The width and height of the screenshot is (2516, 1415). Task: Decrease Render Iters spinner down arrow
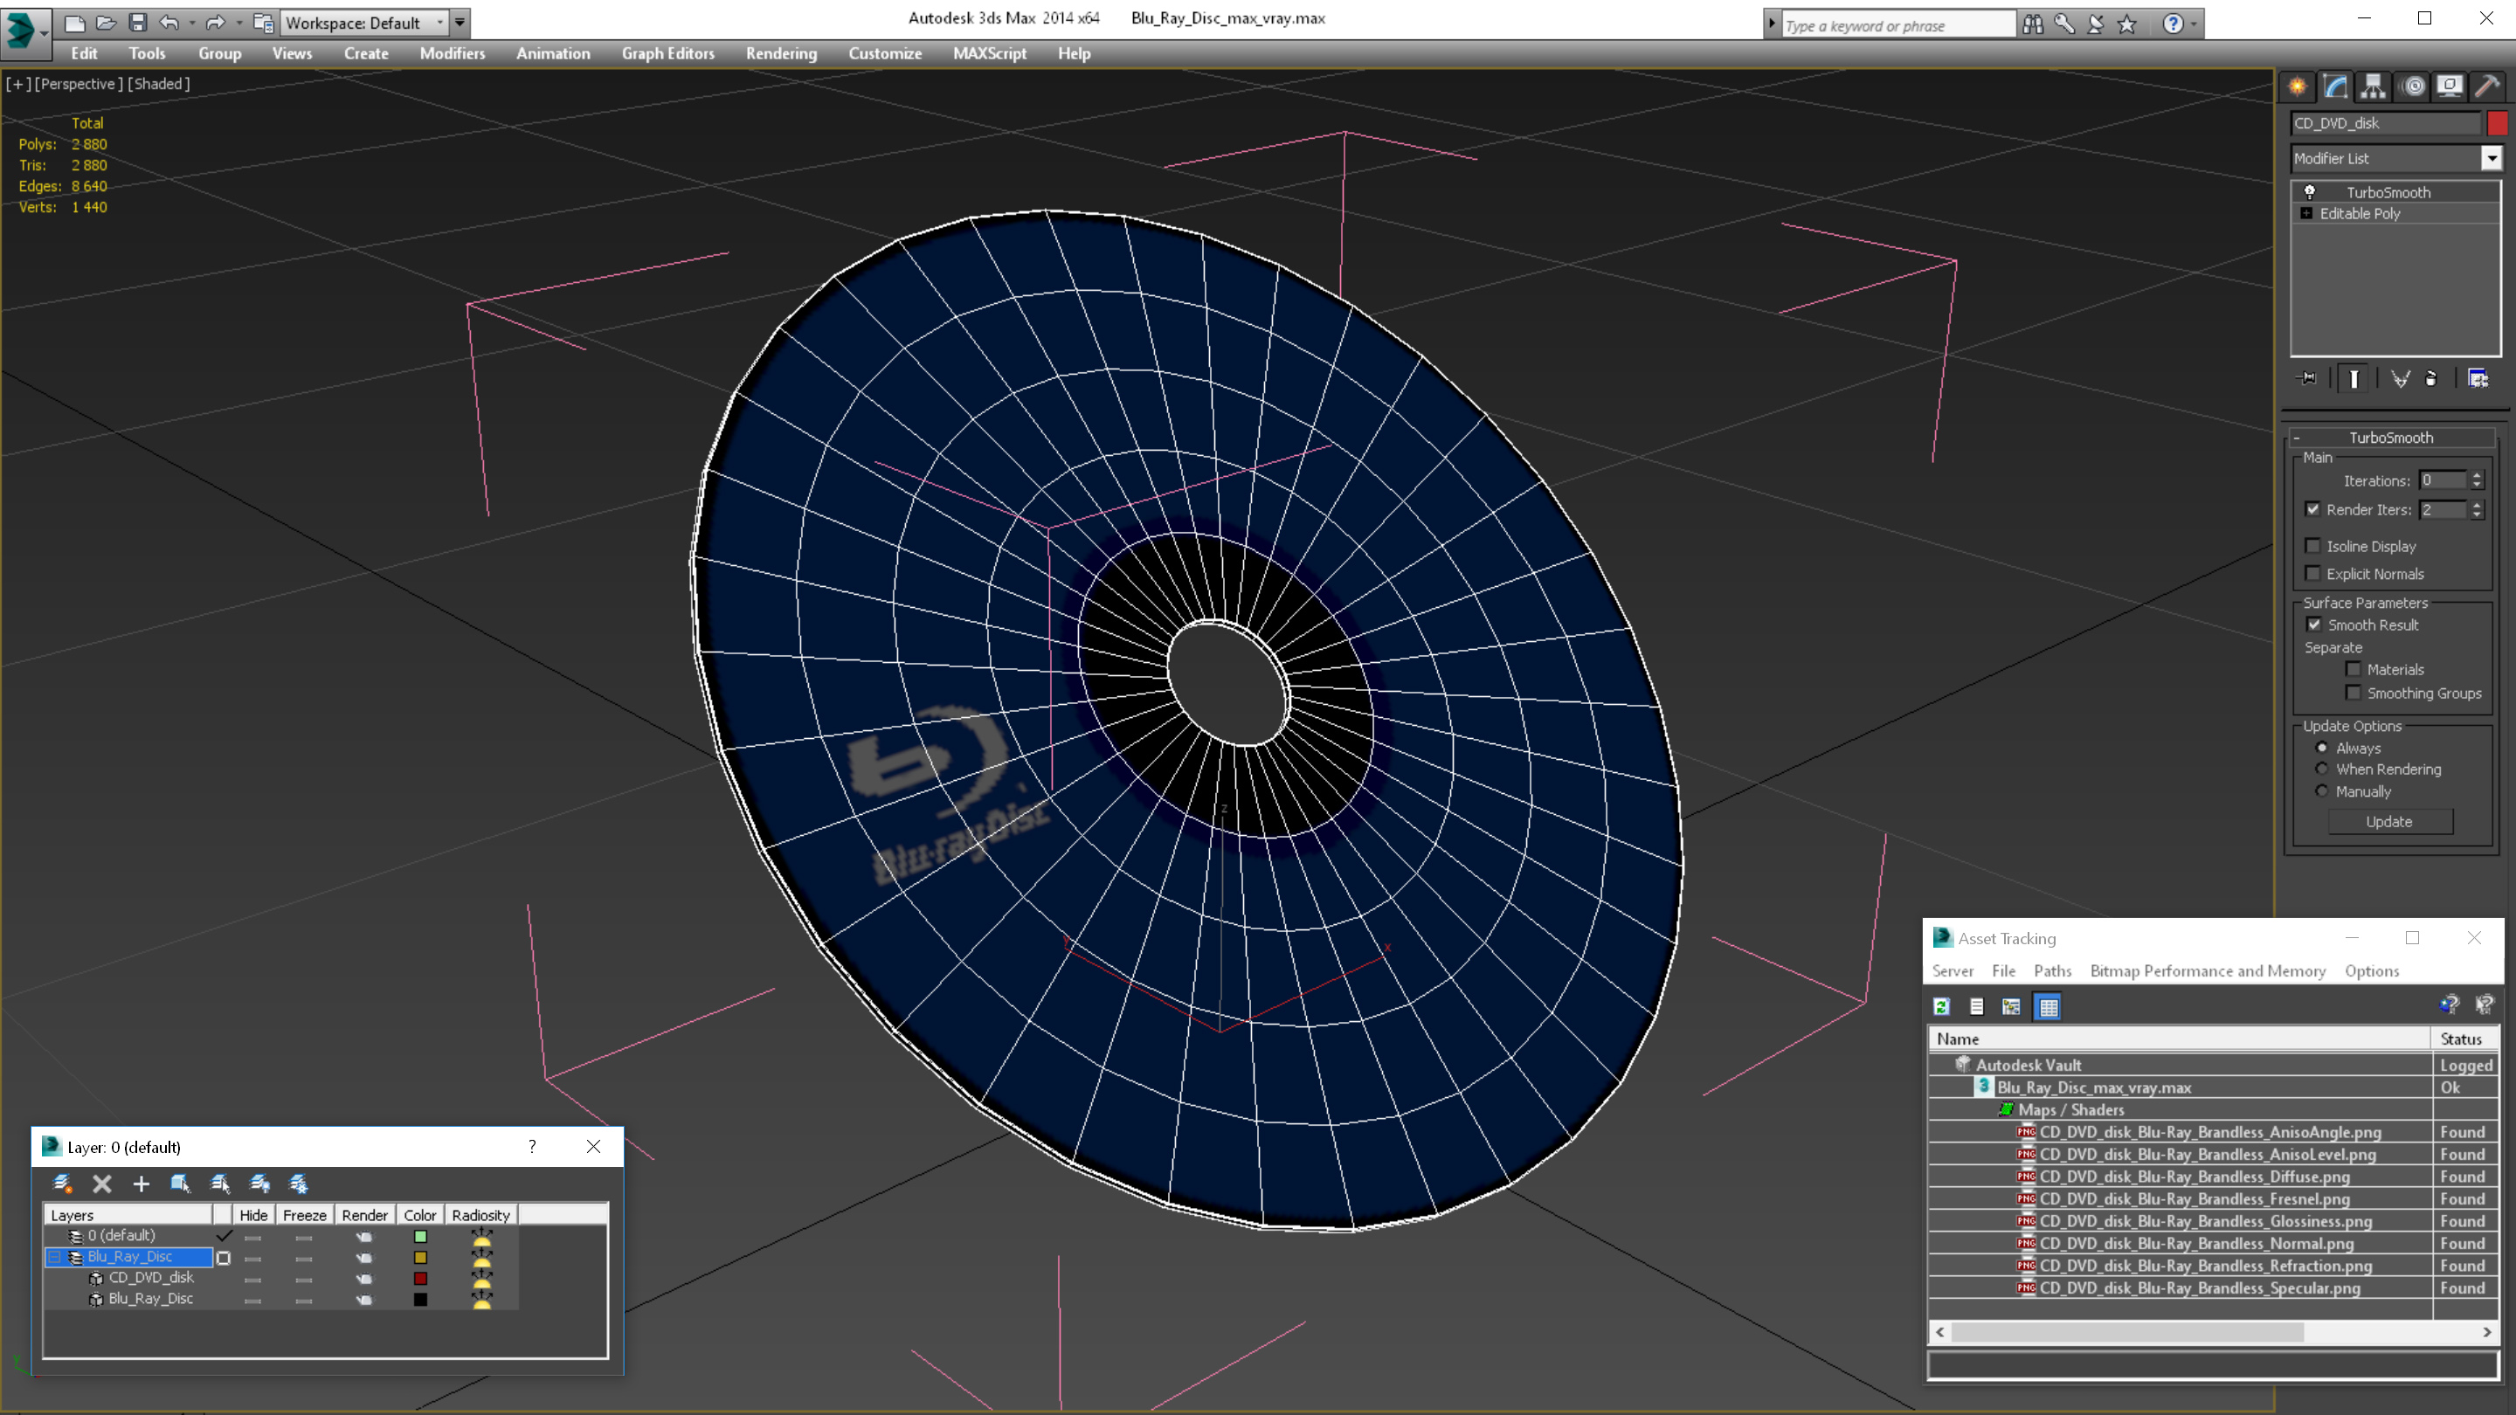click(x=2476, y=514)
